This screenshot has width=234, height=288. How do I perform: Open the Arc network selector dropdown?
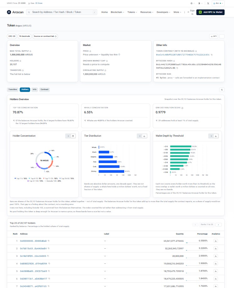218,3
